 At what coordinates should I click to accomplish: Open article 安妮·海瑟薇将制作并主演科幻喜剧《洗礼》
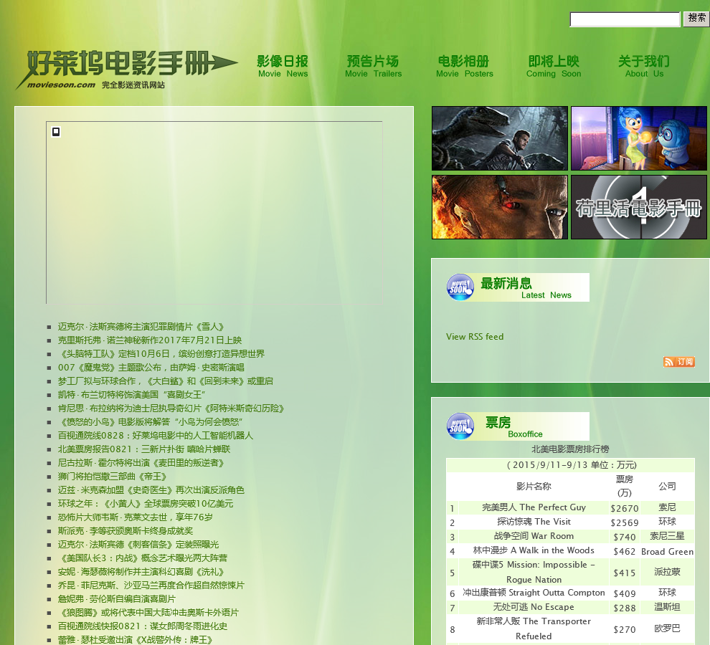pyautogui.click(x=141, y=572)
